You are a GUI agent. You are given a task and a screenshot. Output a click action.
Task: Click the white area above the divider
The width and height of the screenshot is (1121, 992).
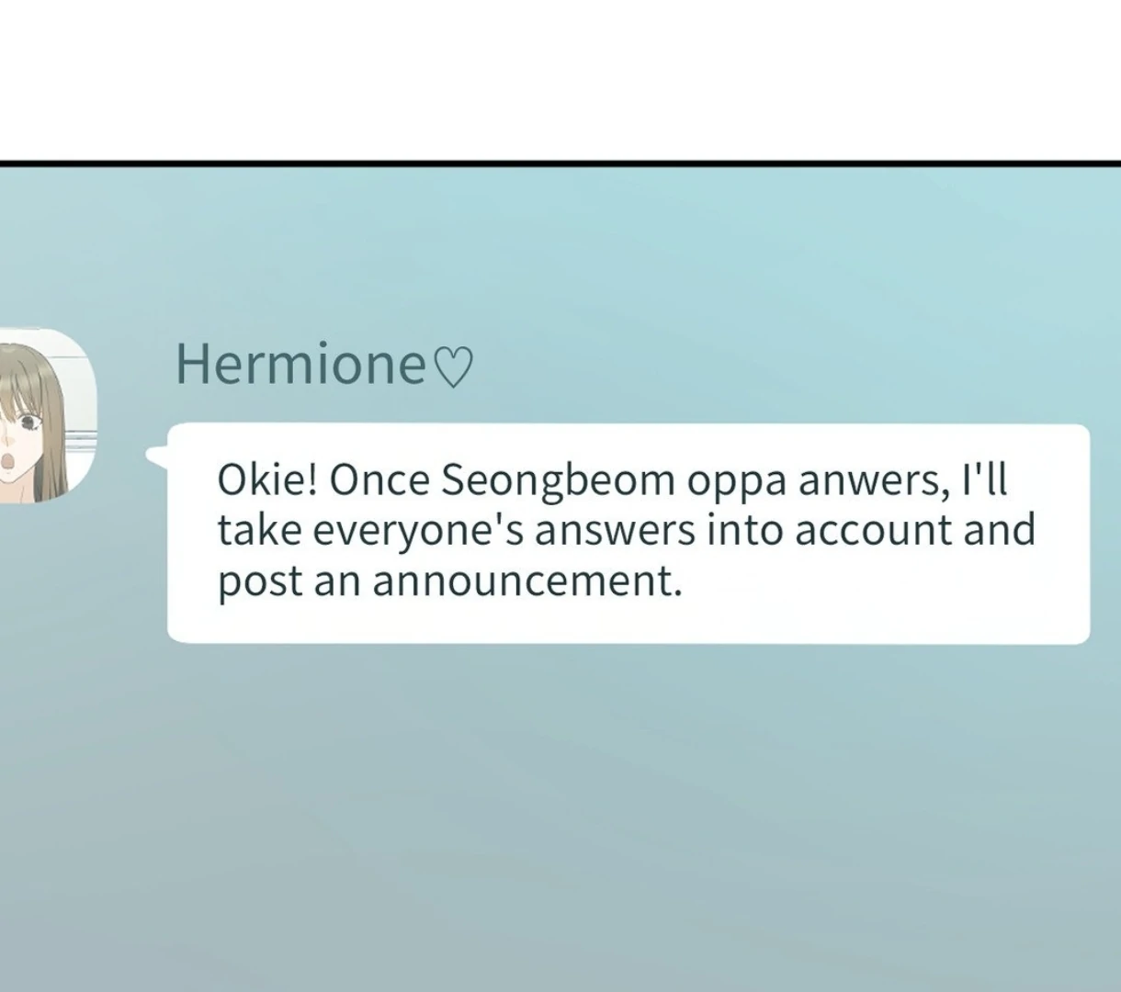(560, 78)
